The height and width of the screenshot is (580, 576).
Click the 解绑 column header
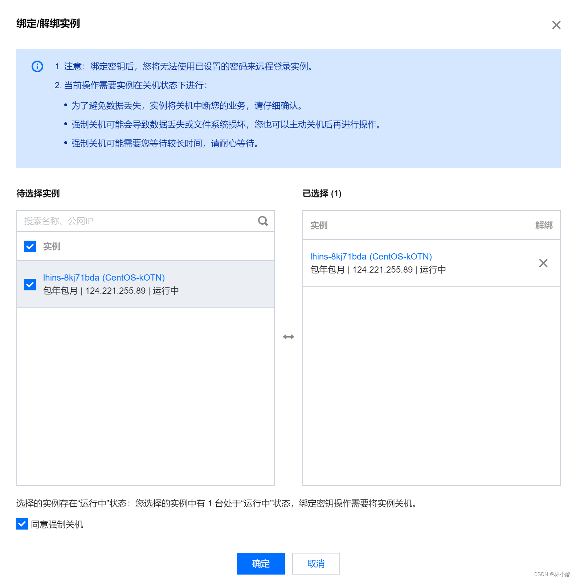tap(544, 225)
